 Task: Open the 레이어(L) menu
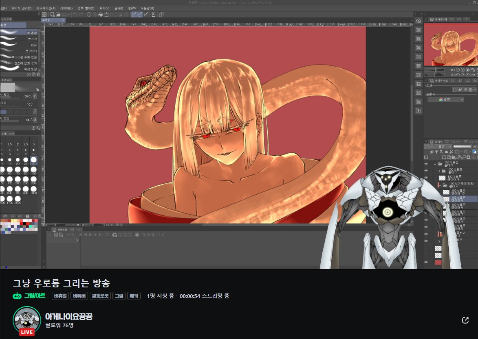[66, 8]
